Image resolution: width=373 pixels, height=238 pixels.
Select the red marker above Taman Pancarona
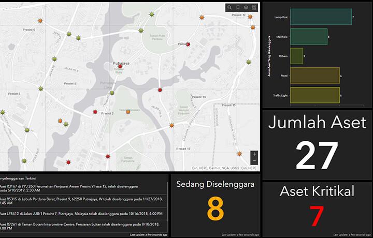pos(108,156)
